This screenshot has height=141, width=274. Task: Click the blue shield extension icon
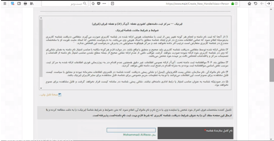[x=12, y=4]
